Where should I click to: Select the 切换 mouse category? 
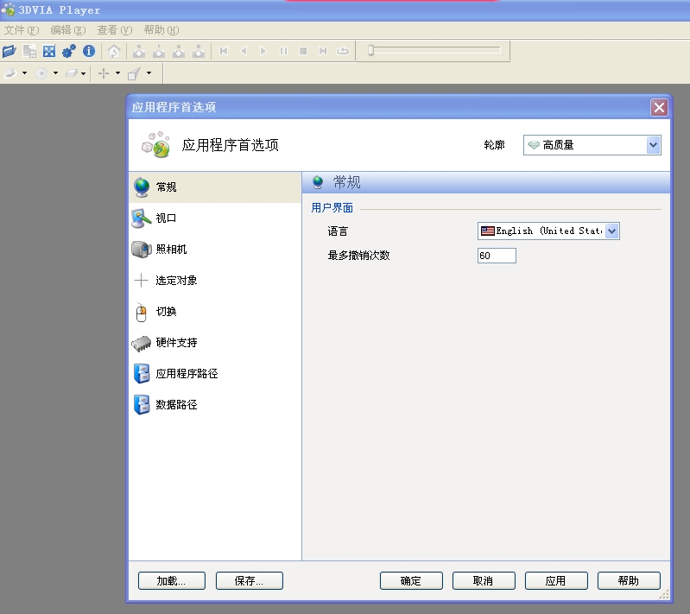(x=215, y=312)
